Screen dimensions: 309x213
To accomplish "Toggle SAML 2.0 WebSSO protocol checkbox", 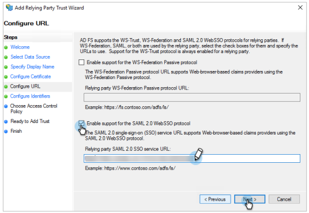I will [81, 124].
